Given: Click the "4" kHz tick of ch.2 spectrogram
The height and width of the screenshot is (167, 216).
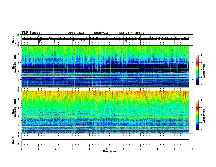Looking at the screenshot, I should pyautogui.click(x=19, y=116).
